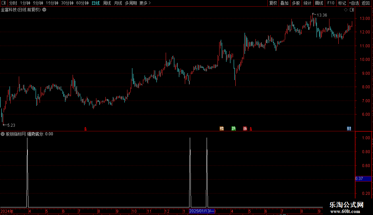This screenshot has height=215, width=373.
Task: Switch to 分时 intraday view
Action: tap(13, 3)
